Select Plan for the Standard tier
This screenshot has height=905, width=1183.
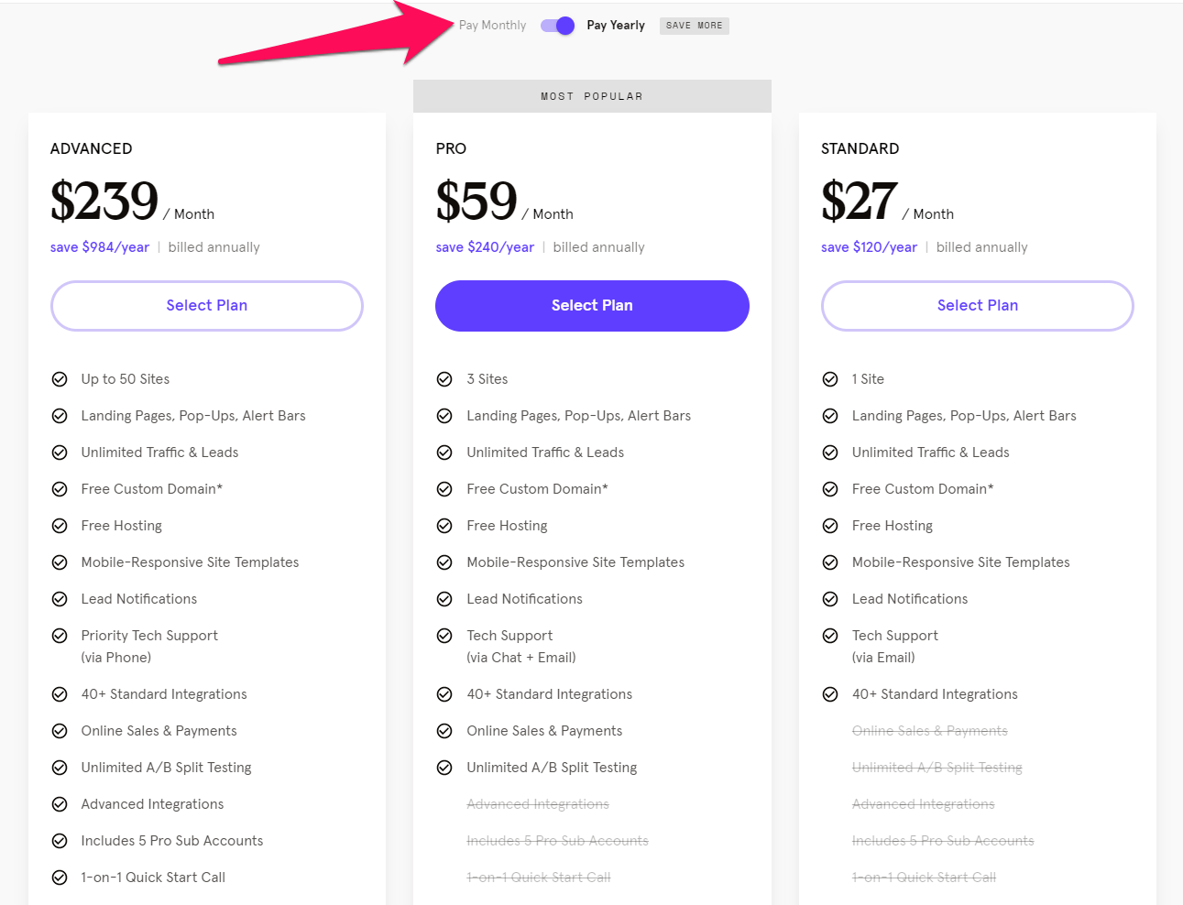pyautogui.click(x=978, y=306)
